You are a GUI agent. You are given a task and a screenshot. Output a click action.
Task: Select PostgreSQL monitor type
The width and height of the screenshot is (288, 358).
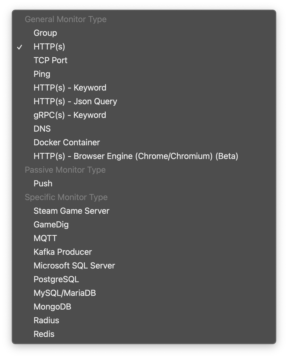click(x=56, y=279)
